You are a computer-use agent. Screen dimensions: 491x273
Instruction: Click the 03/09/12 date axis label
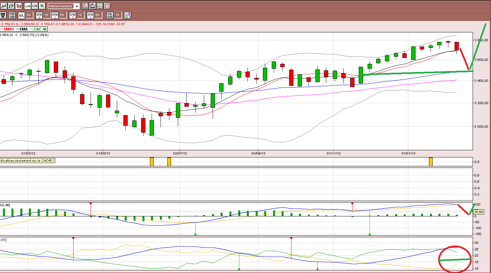[258, 153]
